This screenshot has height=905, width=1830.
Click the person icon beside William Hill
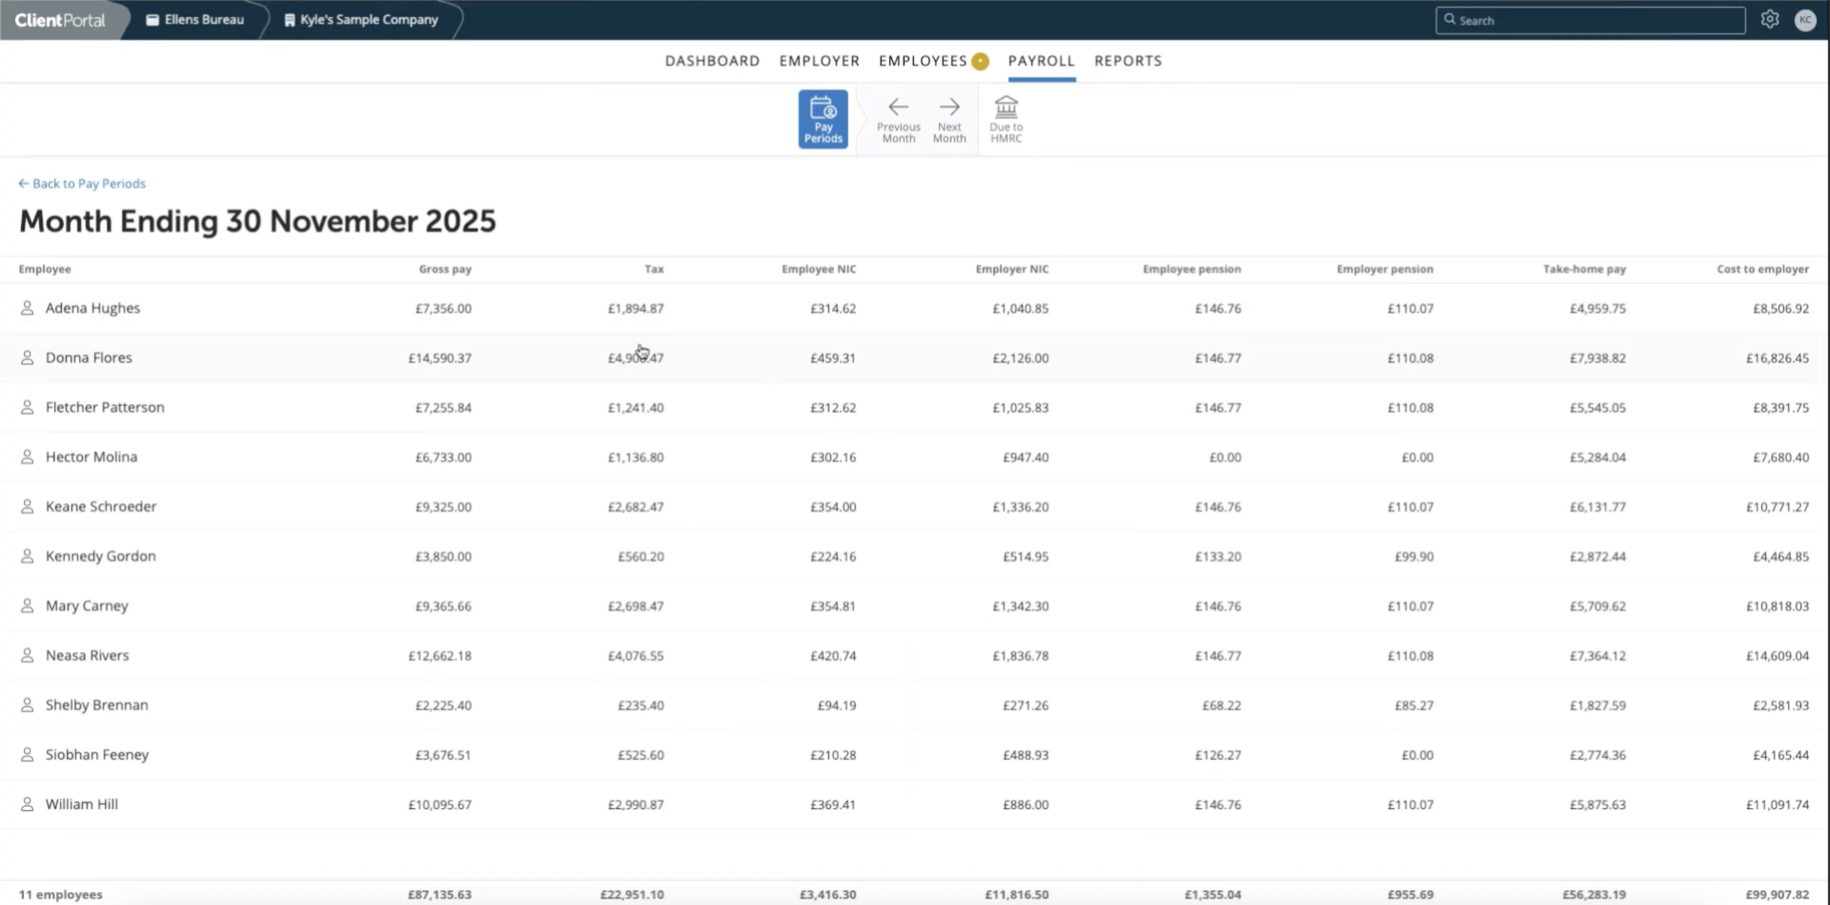27,804
